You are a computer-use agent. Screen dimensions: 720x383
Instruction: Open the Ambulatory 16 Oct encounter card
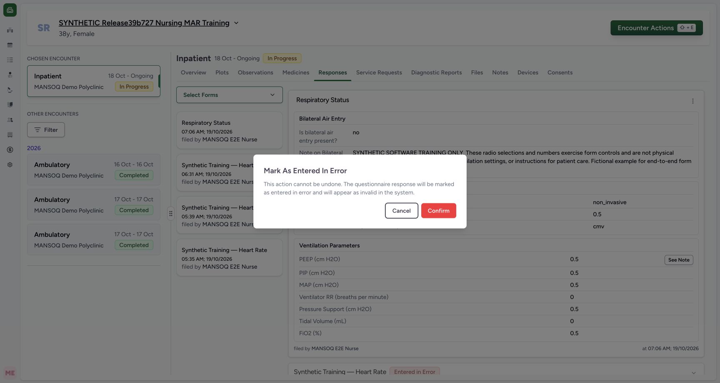click(x=94, y=170)
